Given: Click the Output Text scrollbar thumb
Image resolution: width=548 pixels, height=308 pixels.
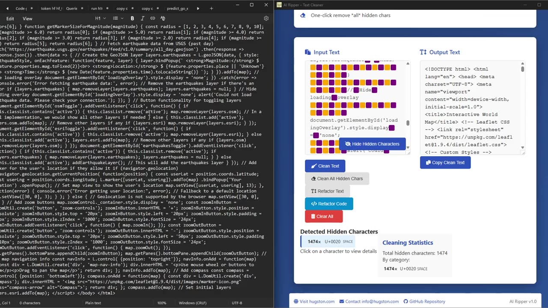Looking at the screenshot, I should click(522, 69).
